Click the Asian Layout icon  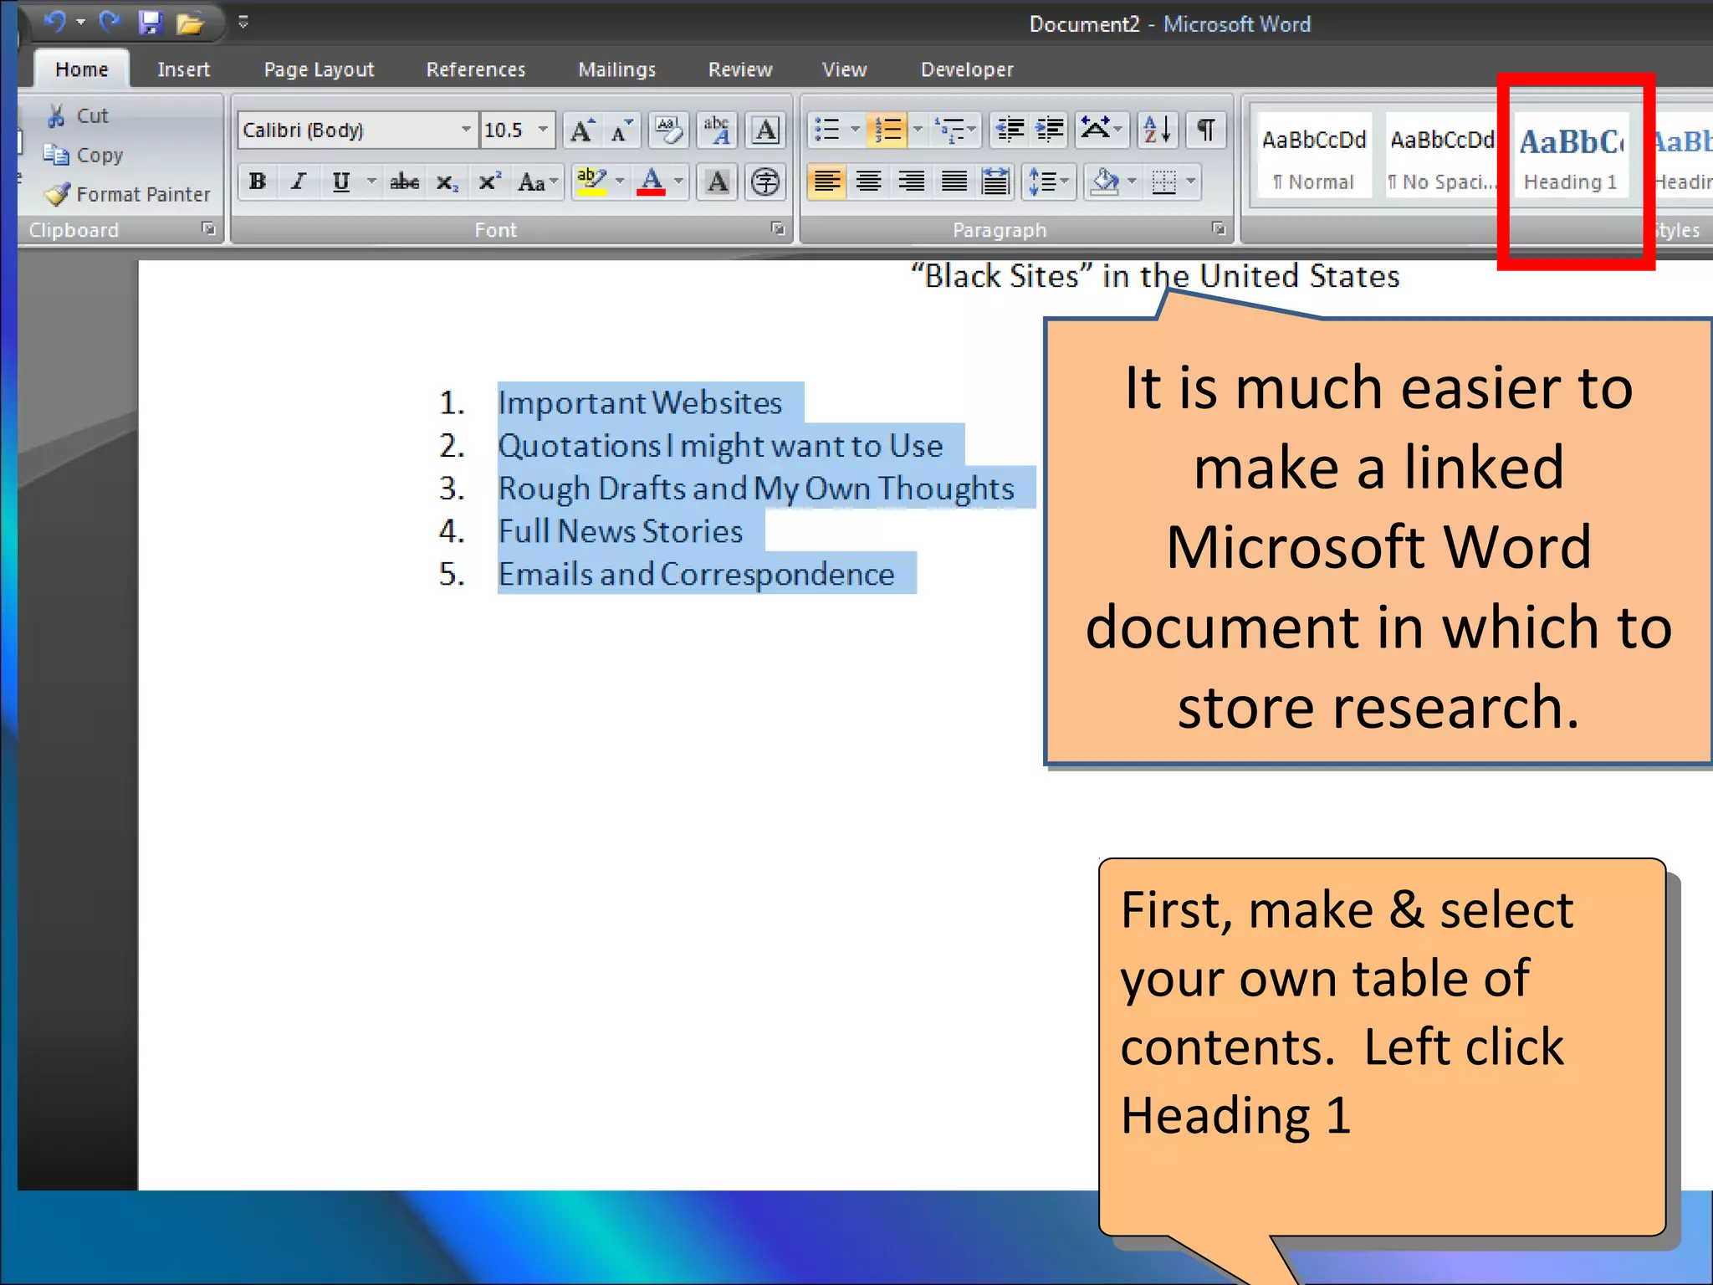(x=1102, y=131)
